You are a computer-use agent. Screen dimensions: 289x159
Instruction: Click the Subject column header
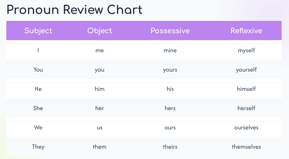click(x=38, y=31)
